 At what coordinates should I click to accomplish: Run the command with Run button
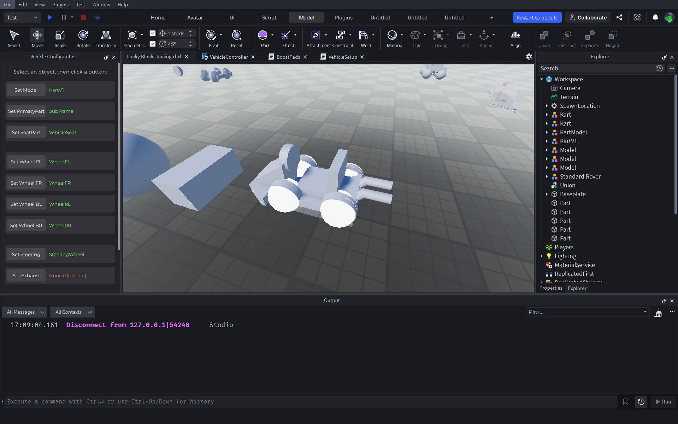click(663, 402)
